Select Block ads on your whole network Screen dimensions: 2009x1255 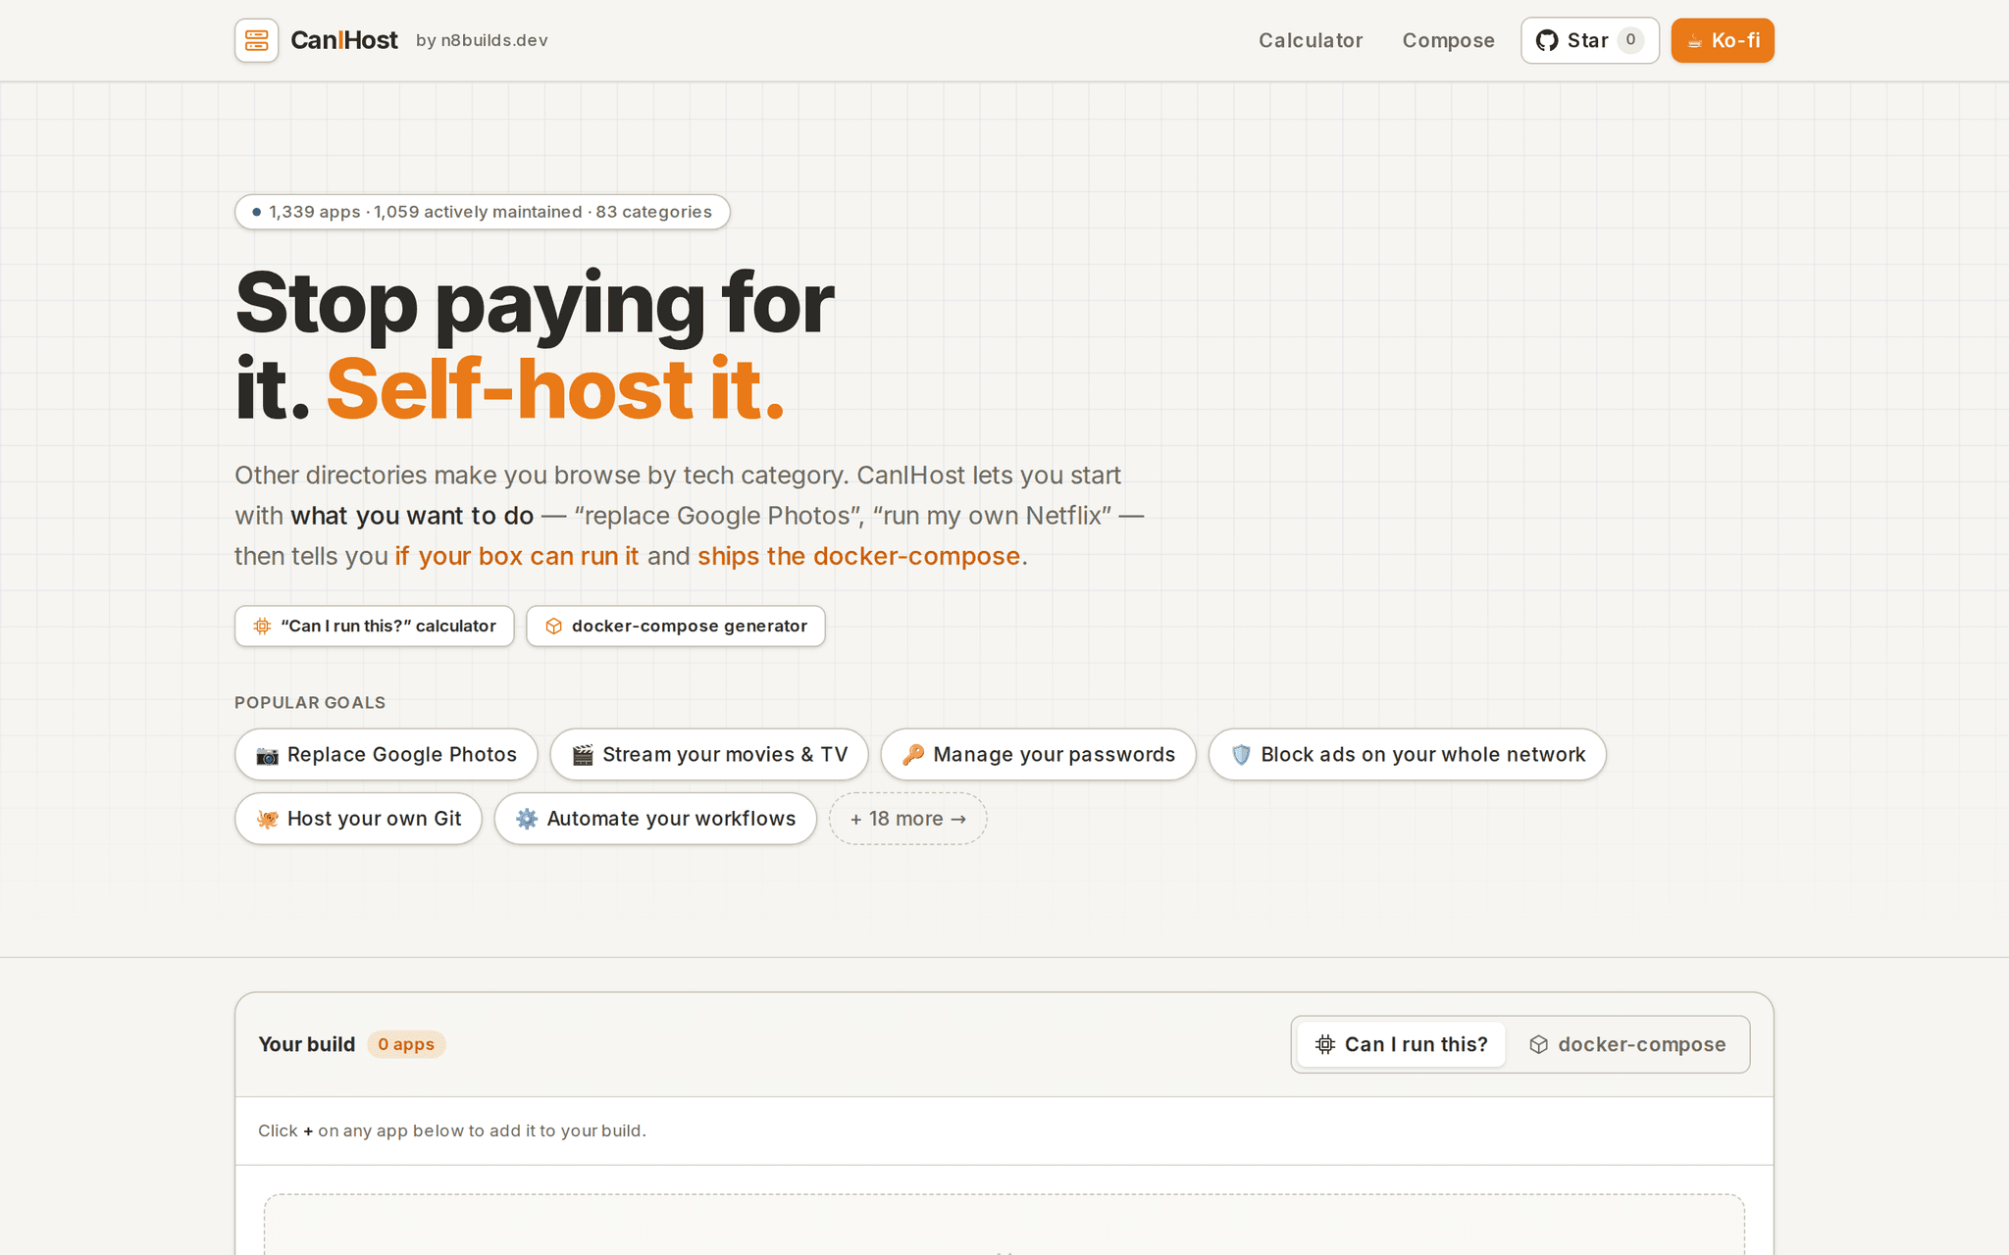(x=1407, y=754)
